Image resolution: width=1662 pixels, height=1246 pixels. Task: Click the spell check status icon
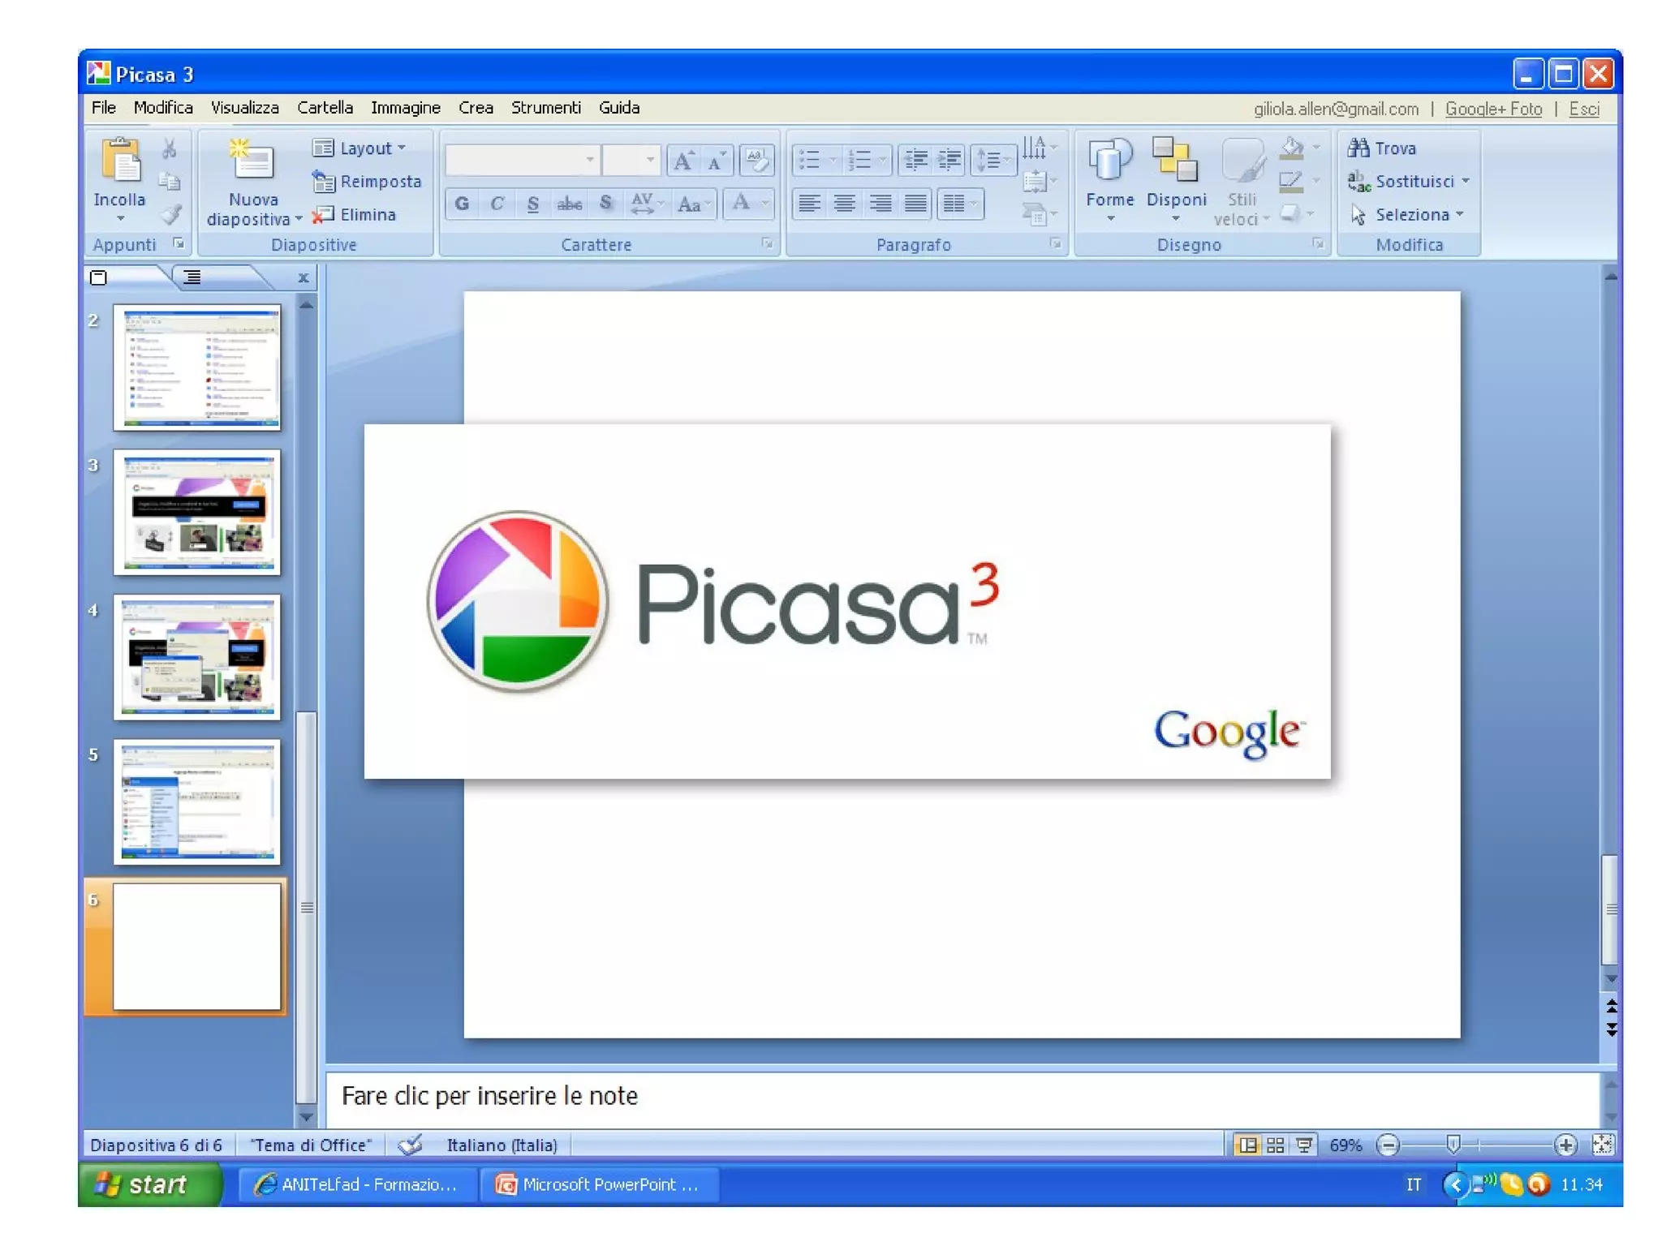click(x=411, y=1145)
